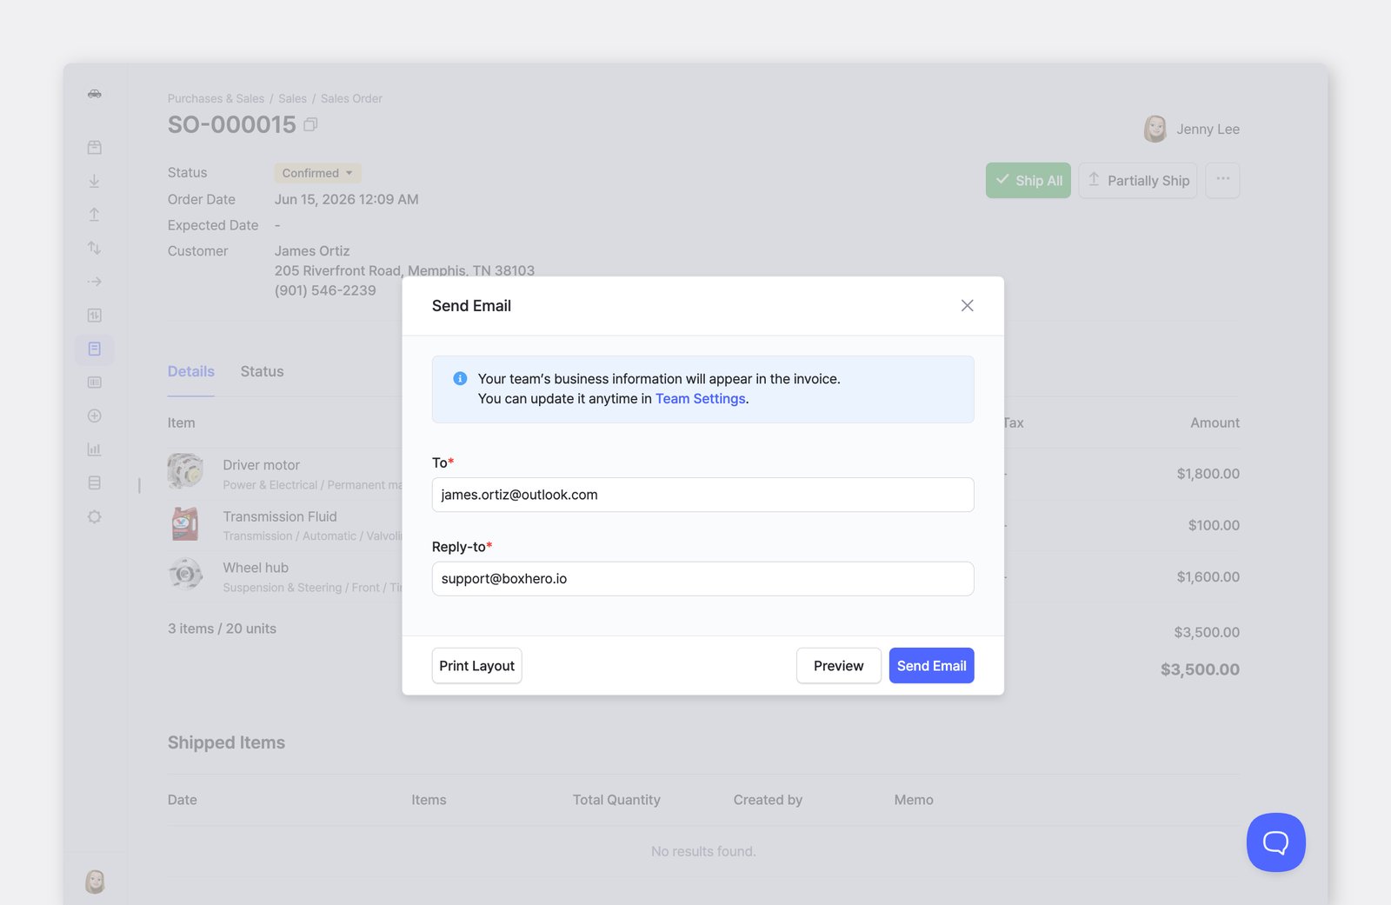1391x905 pixels.
Task: Open the email Preview
Action: click(838, 666)
